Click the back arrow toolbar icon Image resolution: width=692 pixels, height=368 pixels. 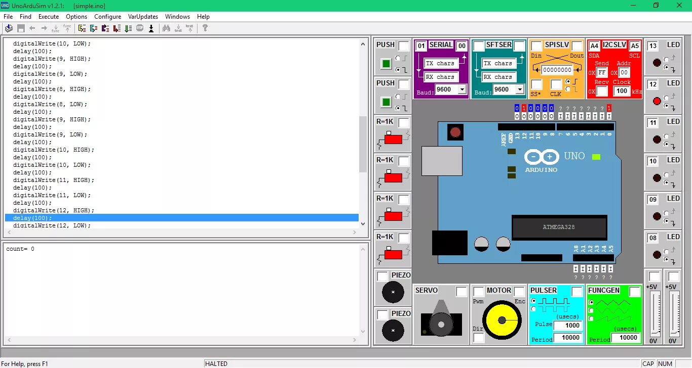pos(32,28)
